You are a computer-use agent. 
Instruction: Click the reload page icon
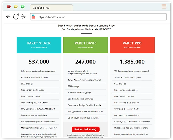coord(16,17)
